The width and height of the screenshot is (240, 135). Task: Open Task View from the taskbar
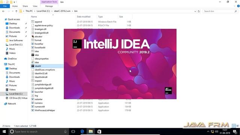(x=73, y=132)
